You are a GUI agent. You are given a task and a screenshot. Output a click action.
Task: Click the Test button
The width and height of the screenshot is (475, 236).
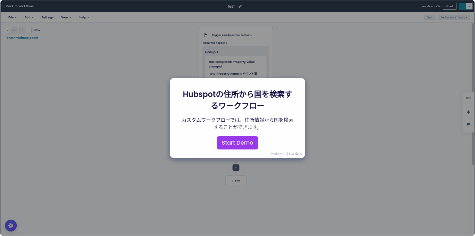pos(429,17)
